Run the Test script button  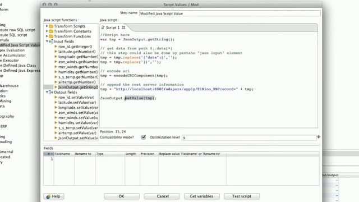[242, 196]
